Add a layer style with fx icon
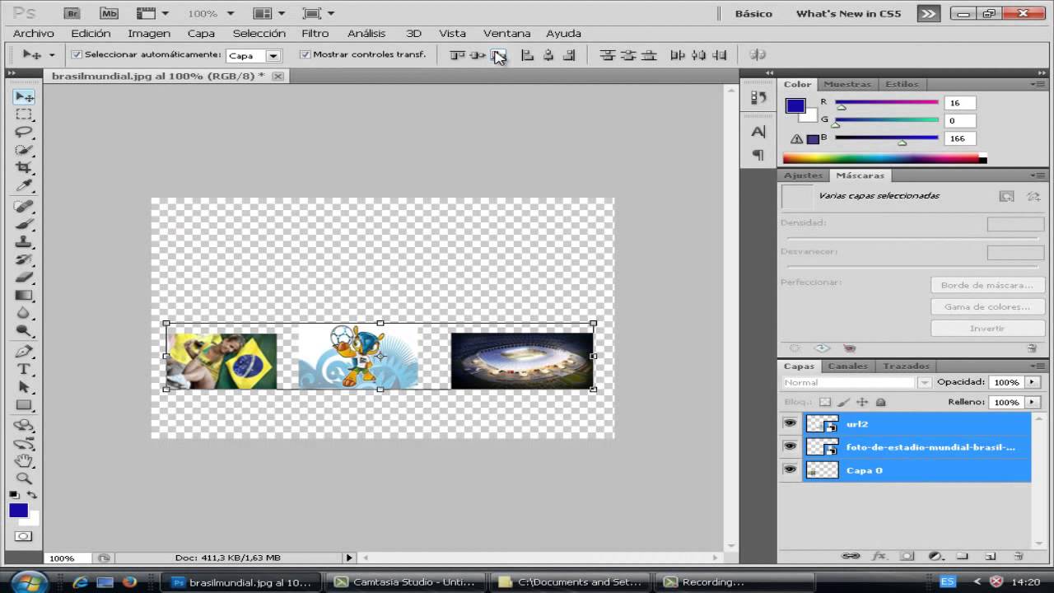This screenshot has width=1054, height=593. pos(879,557)
